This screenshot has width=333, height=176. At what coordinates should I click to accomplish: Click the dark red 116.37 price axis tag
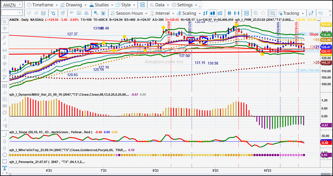click(x=326, y=63)
